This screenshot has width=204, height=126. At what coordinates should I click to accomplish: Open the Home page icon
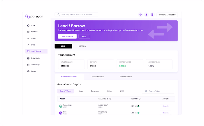[x=28, y=25]
